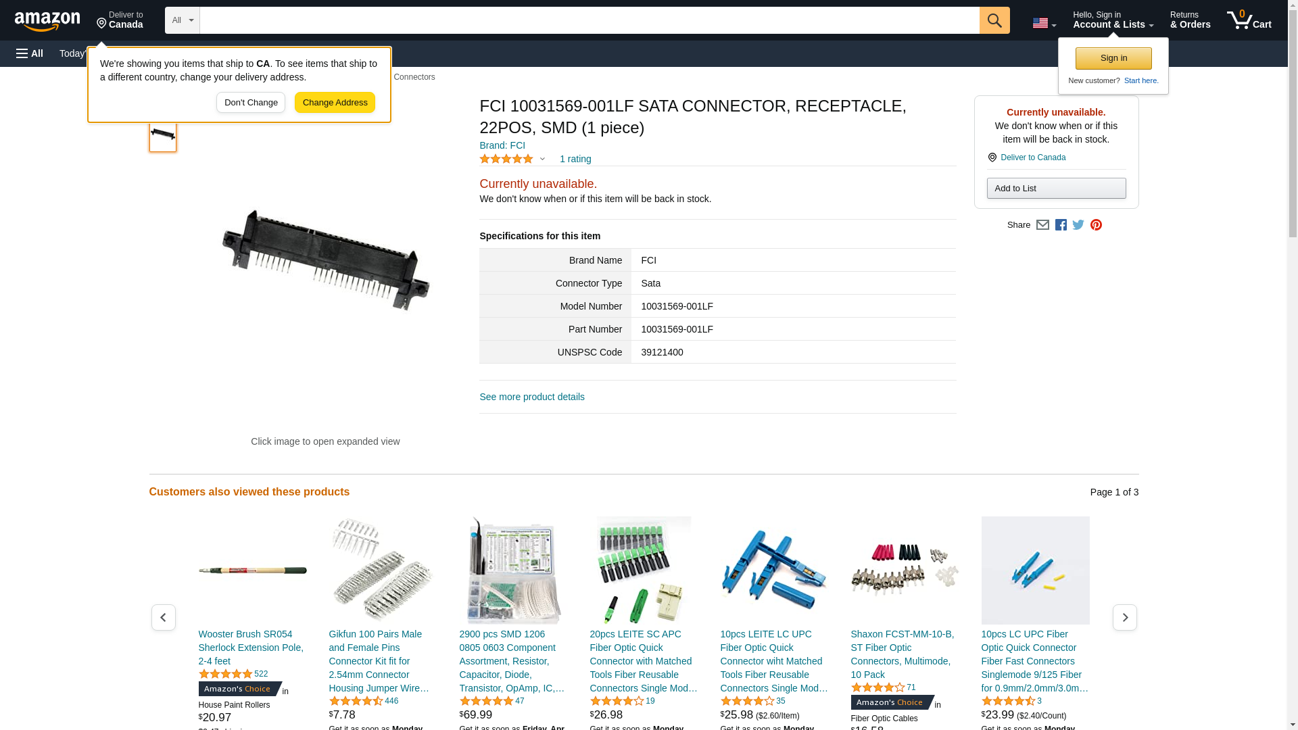This screenshot has height=730, width=1298.
Task: Click Don't Change button
Action: pos(251,103)
